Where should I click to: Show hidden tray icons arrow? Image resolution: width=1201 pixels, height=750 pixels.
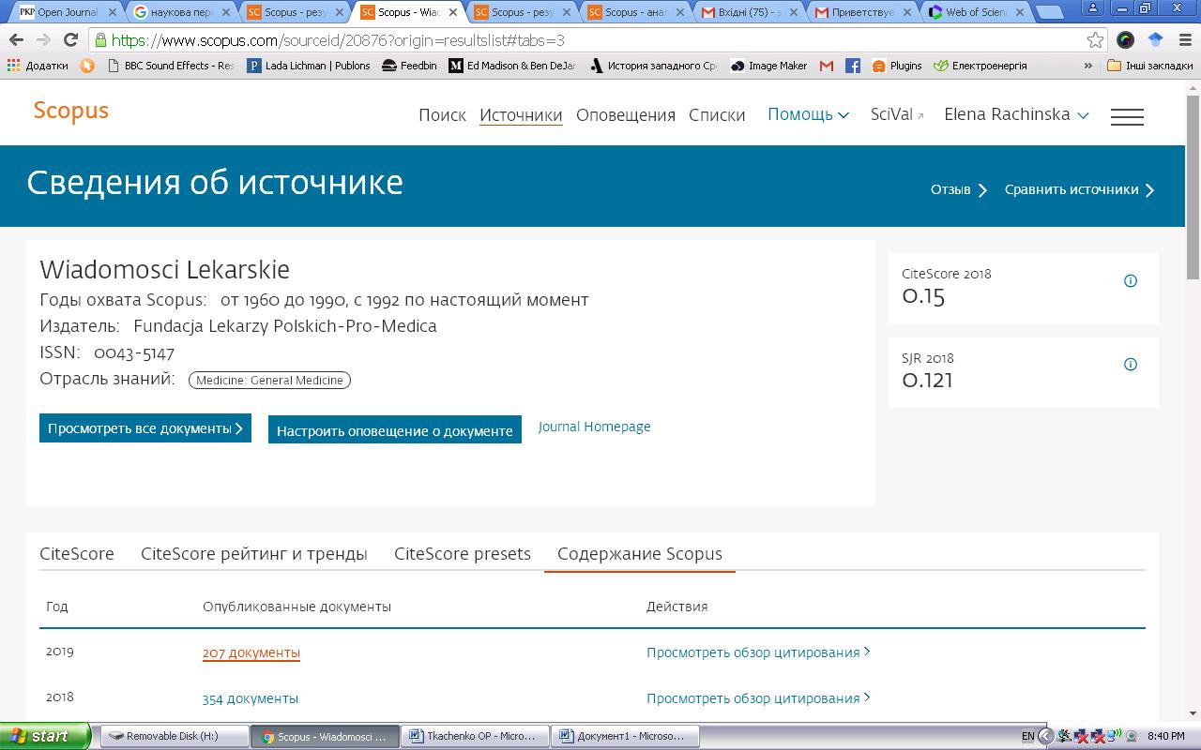click(1045, 736)
